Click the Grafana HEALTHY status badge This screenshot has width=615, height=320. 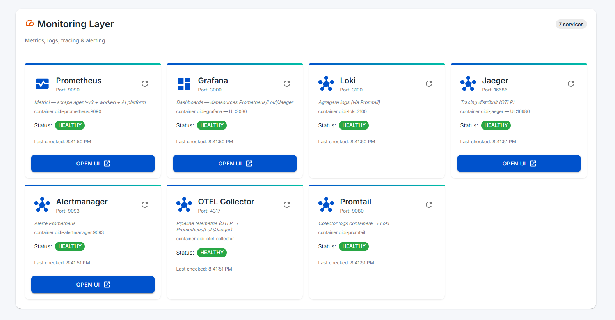pos(212,125)
